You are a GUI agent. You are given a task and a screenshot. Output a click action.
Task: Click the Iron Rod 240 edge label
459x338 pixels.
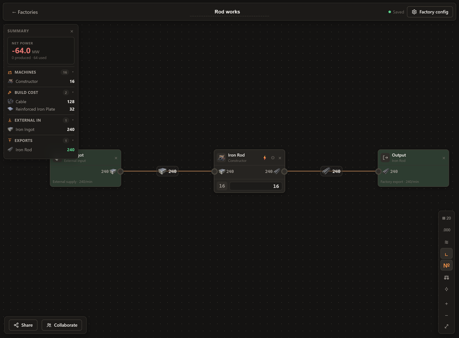tap(331, 171)
